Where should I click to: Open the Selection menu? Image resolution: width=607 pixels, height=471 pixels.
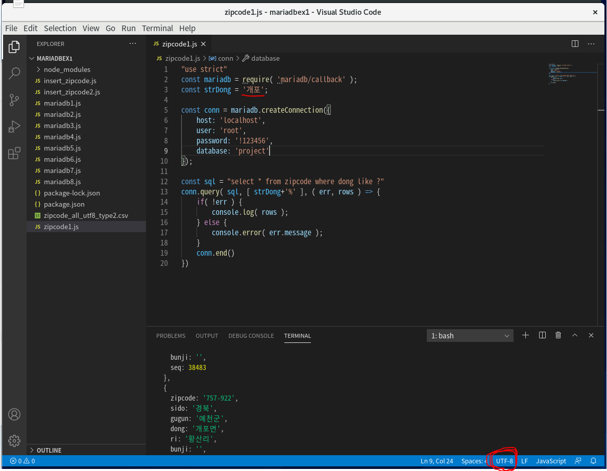click(60, 28)
